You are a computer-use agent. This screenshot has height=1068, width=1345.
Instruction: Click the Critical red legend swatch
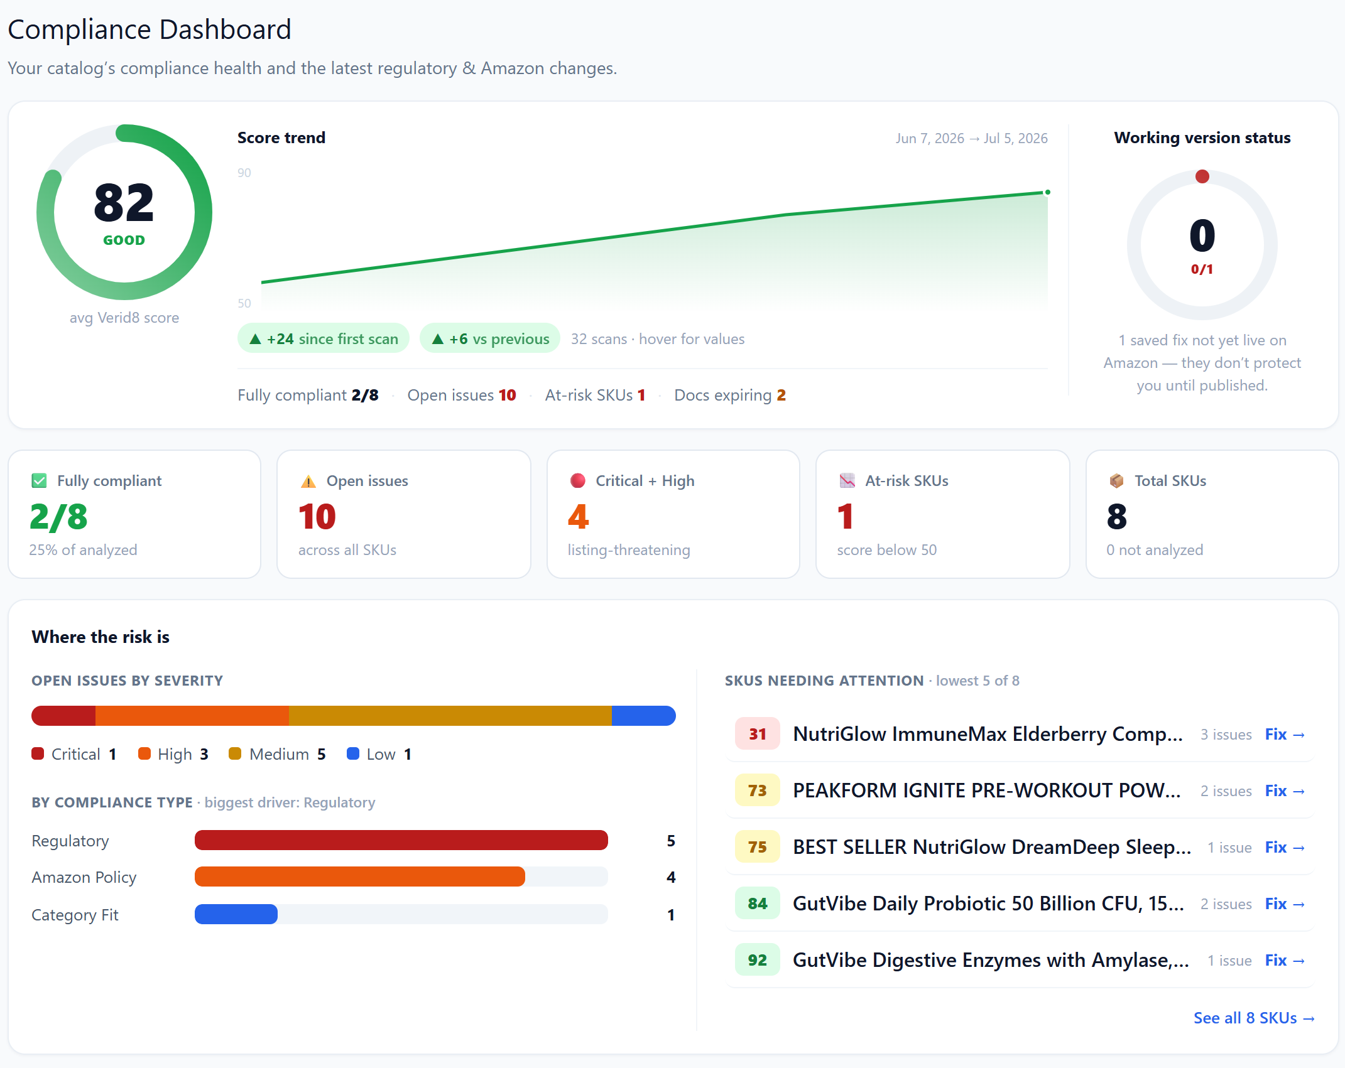[x=38, y=753]
